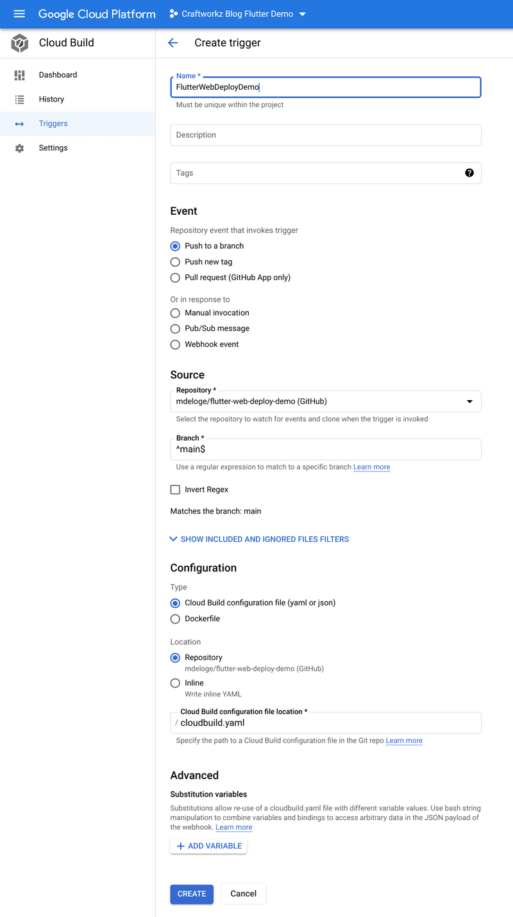Open the Repository dropdown
This screenshot has height=917, width=513.
click(x=471, y=401)
